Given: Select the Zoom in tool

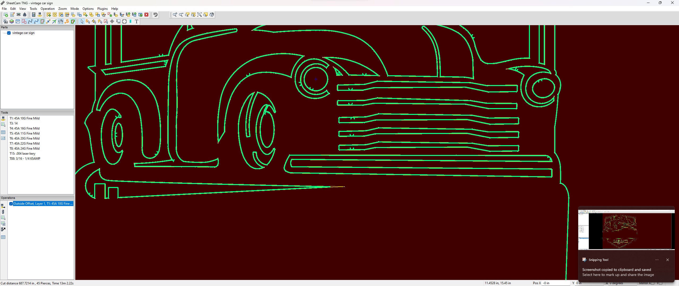Looking at the screenshot, I should (175, 15).
